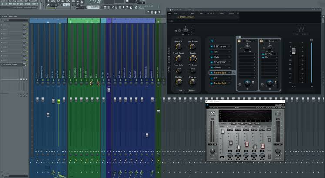Viewport: 325px width, 178px height.
Task: Click the ASSIGN button under macro knobs
Action: [192, 91]
